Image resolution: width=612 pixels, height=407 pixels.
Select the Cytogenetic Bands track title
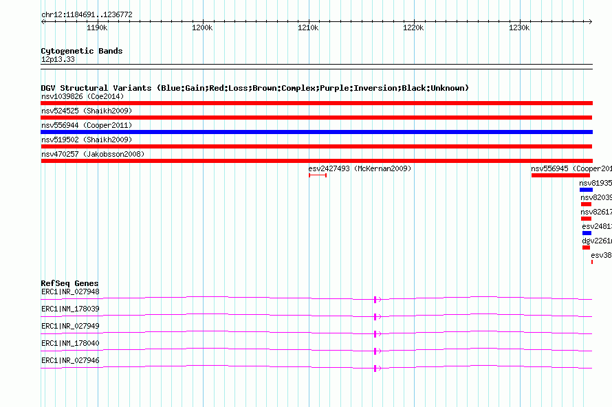click(82, 51)
